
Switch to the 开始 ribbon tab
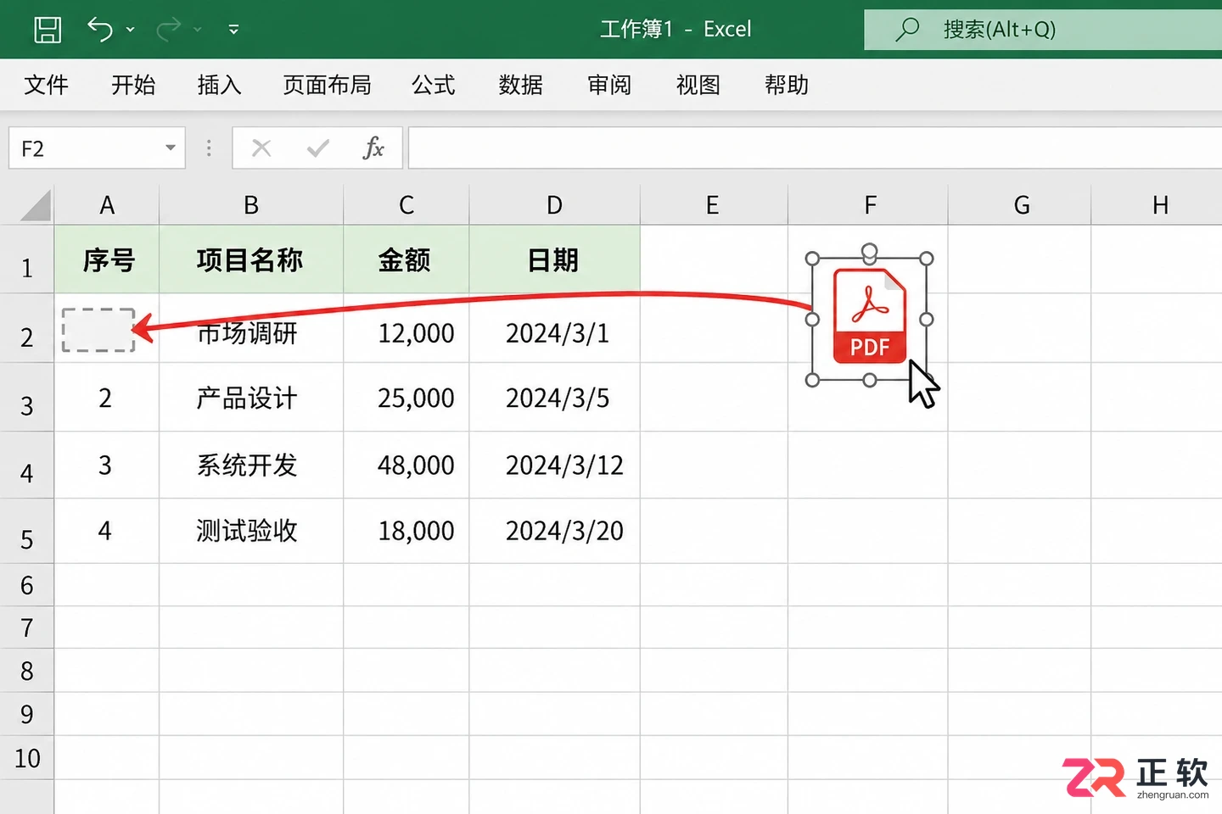point(133,85)
